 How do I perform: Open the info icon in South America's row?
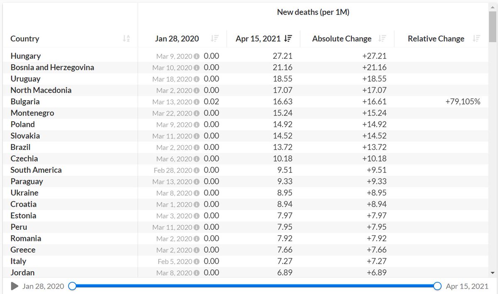196,170
